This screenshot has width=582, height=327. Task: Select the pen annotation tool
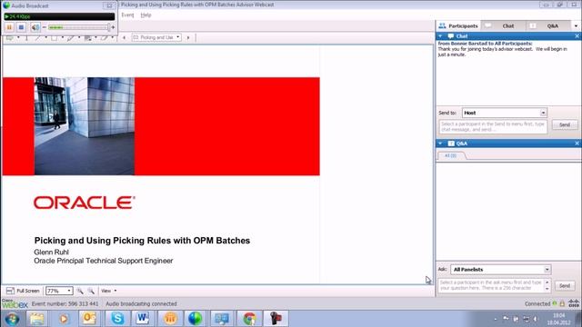click(x=71, y=38)
